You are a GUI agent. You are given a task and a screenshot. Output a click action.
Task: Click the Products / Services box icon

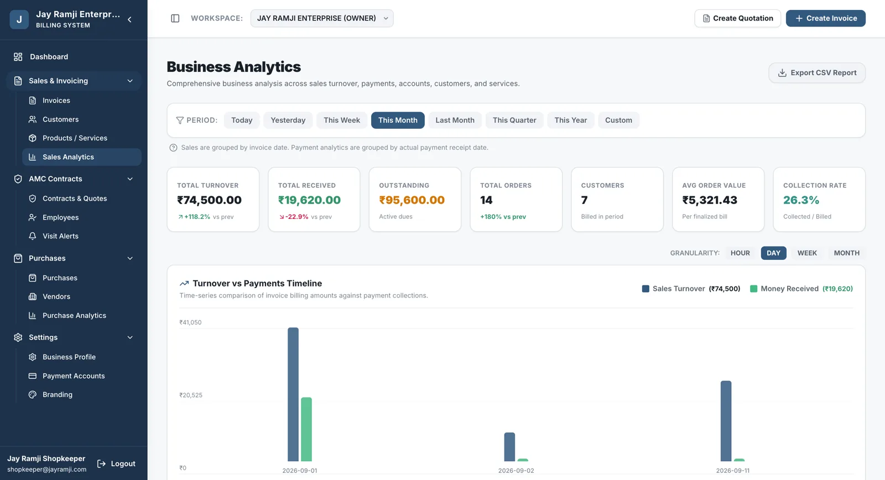coord(33,138)
